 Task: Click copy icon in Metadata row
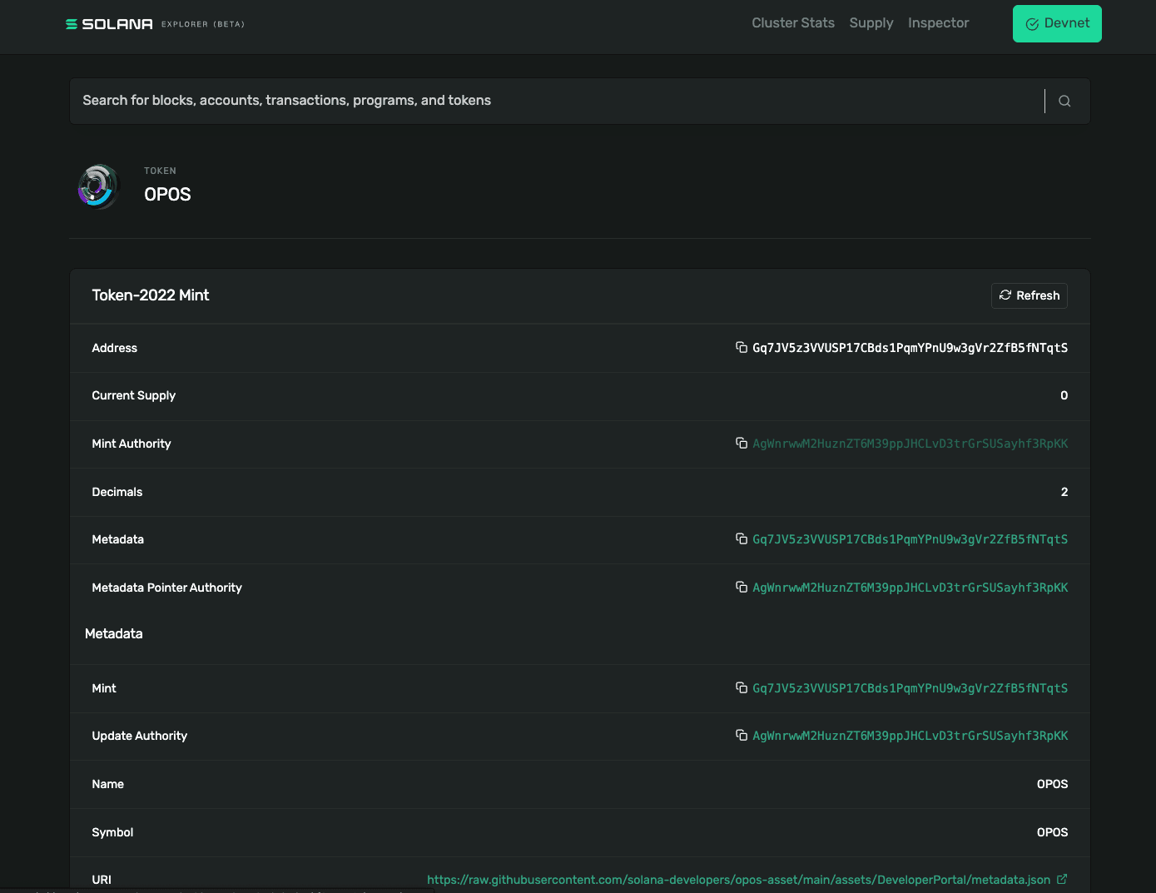tap(741, 538)
